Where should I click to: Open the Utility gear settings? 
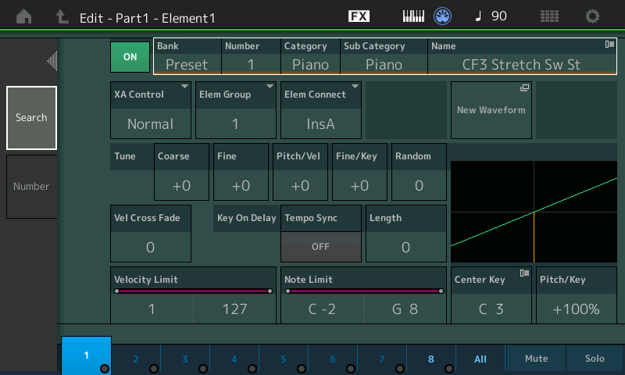pos(593,16)
